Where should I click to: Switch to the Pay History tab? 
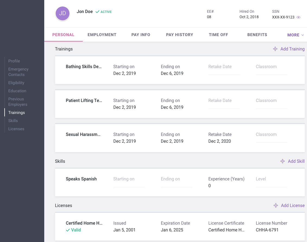(x=179, y=35)
